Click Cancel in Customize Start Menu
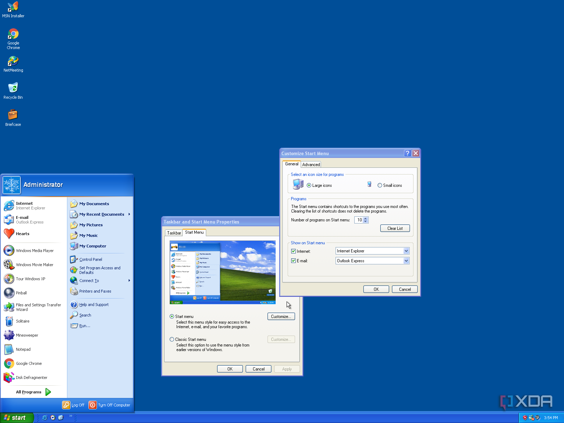Screen dimensions: 564x423 click(x=405, y=289)
